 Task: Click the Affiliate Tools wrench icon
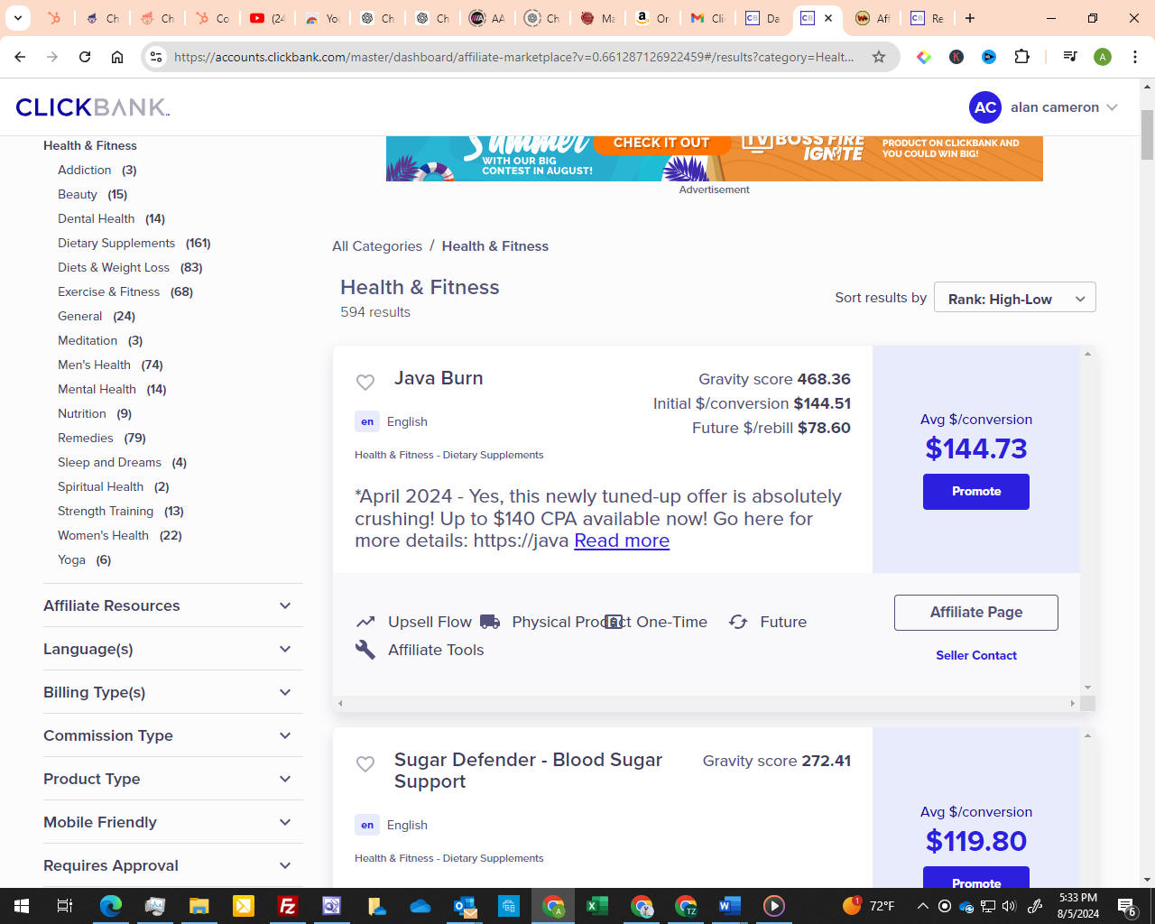click(365, 650)
